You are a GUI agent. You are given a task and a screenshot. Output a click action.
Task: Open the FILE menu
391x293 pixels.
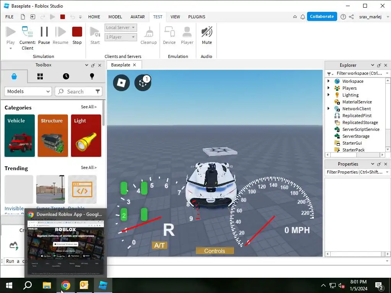(10, 17)
